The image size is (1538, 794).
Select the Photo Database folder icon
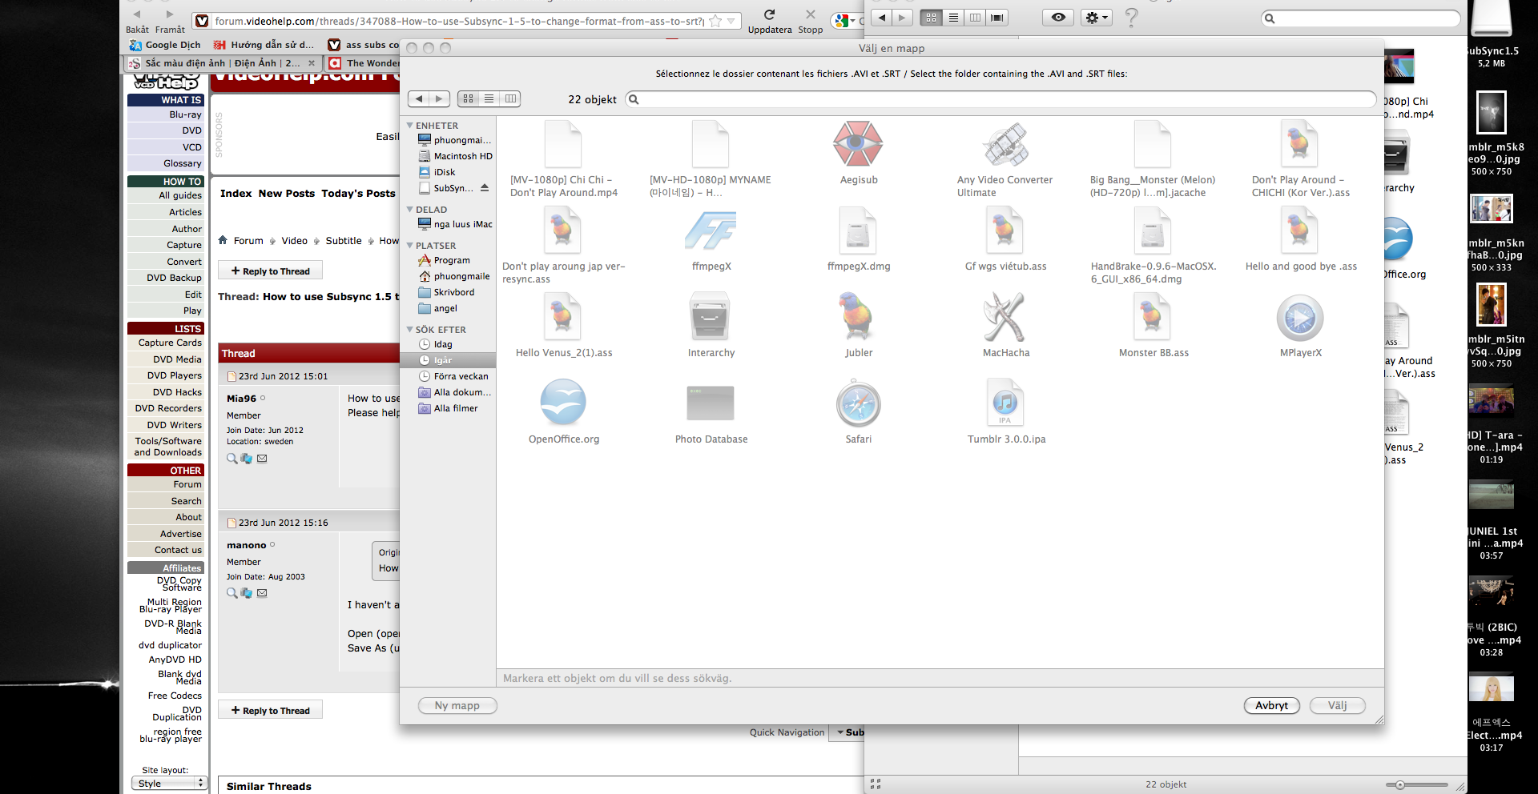[711, 403]
